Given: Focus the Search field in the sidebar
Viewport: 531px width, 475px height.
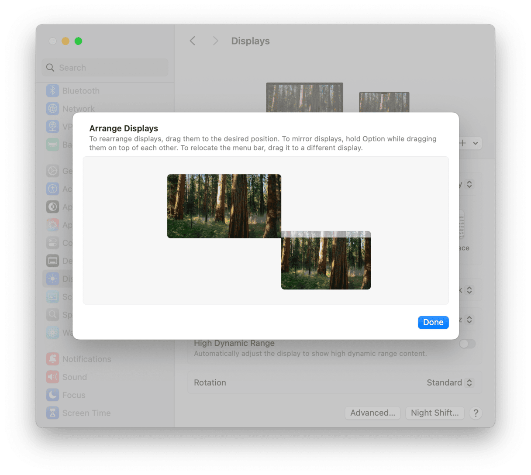Looking at the screenshot, I should click(x=105, y=68).
